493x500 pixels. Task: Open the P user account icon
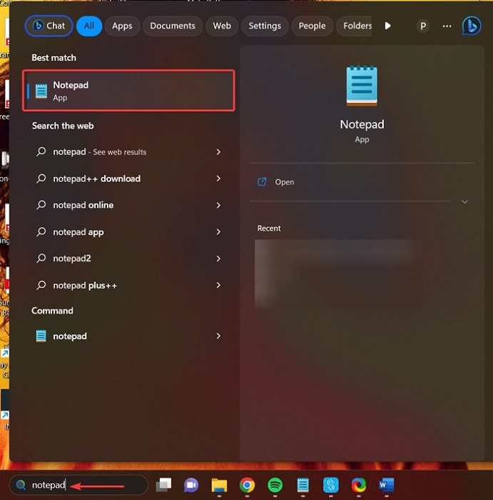(423, 26)
